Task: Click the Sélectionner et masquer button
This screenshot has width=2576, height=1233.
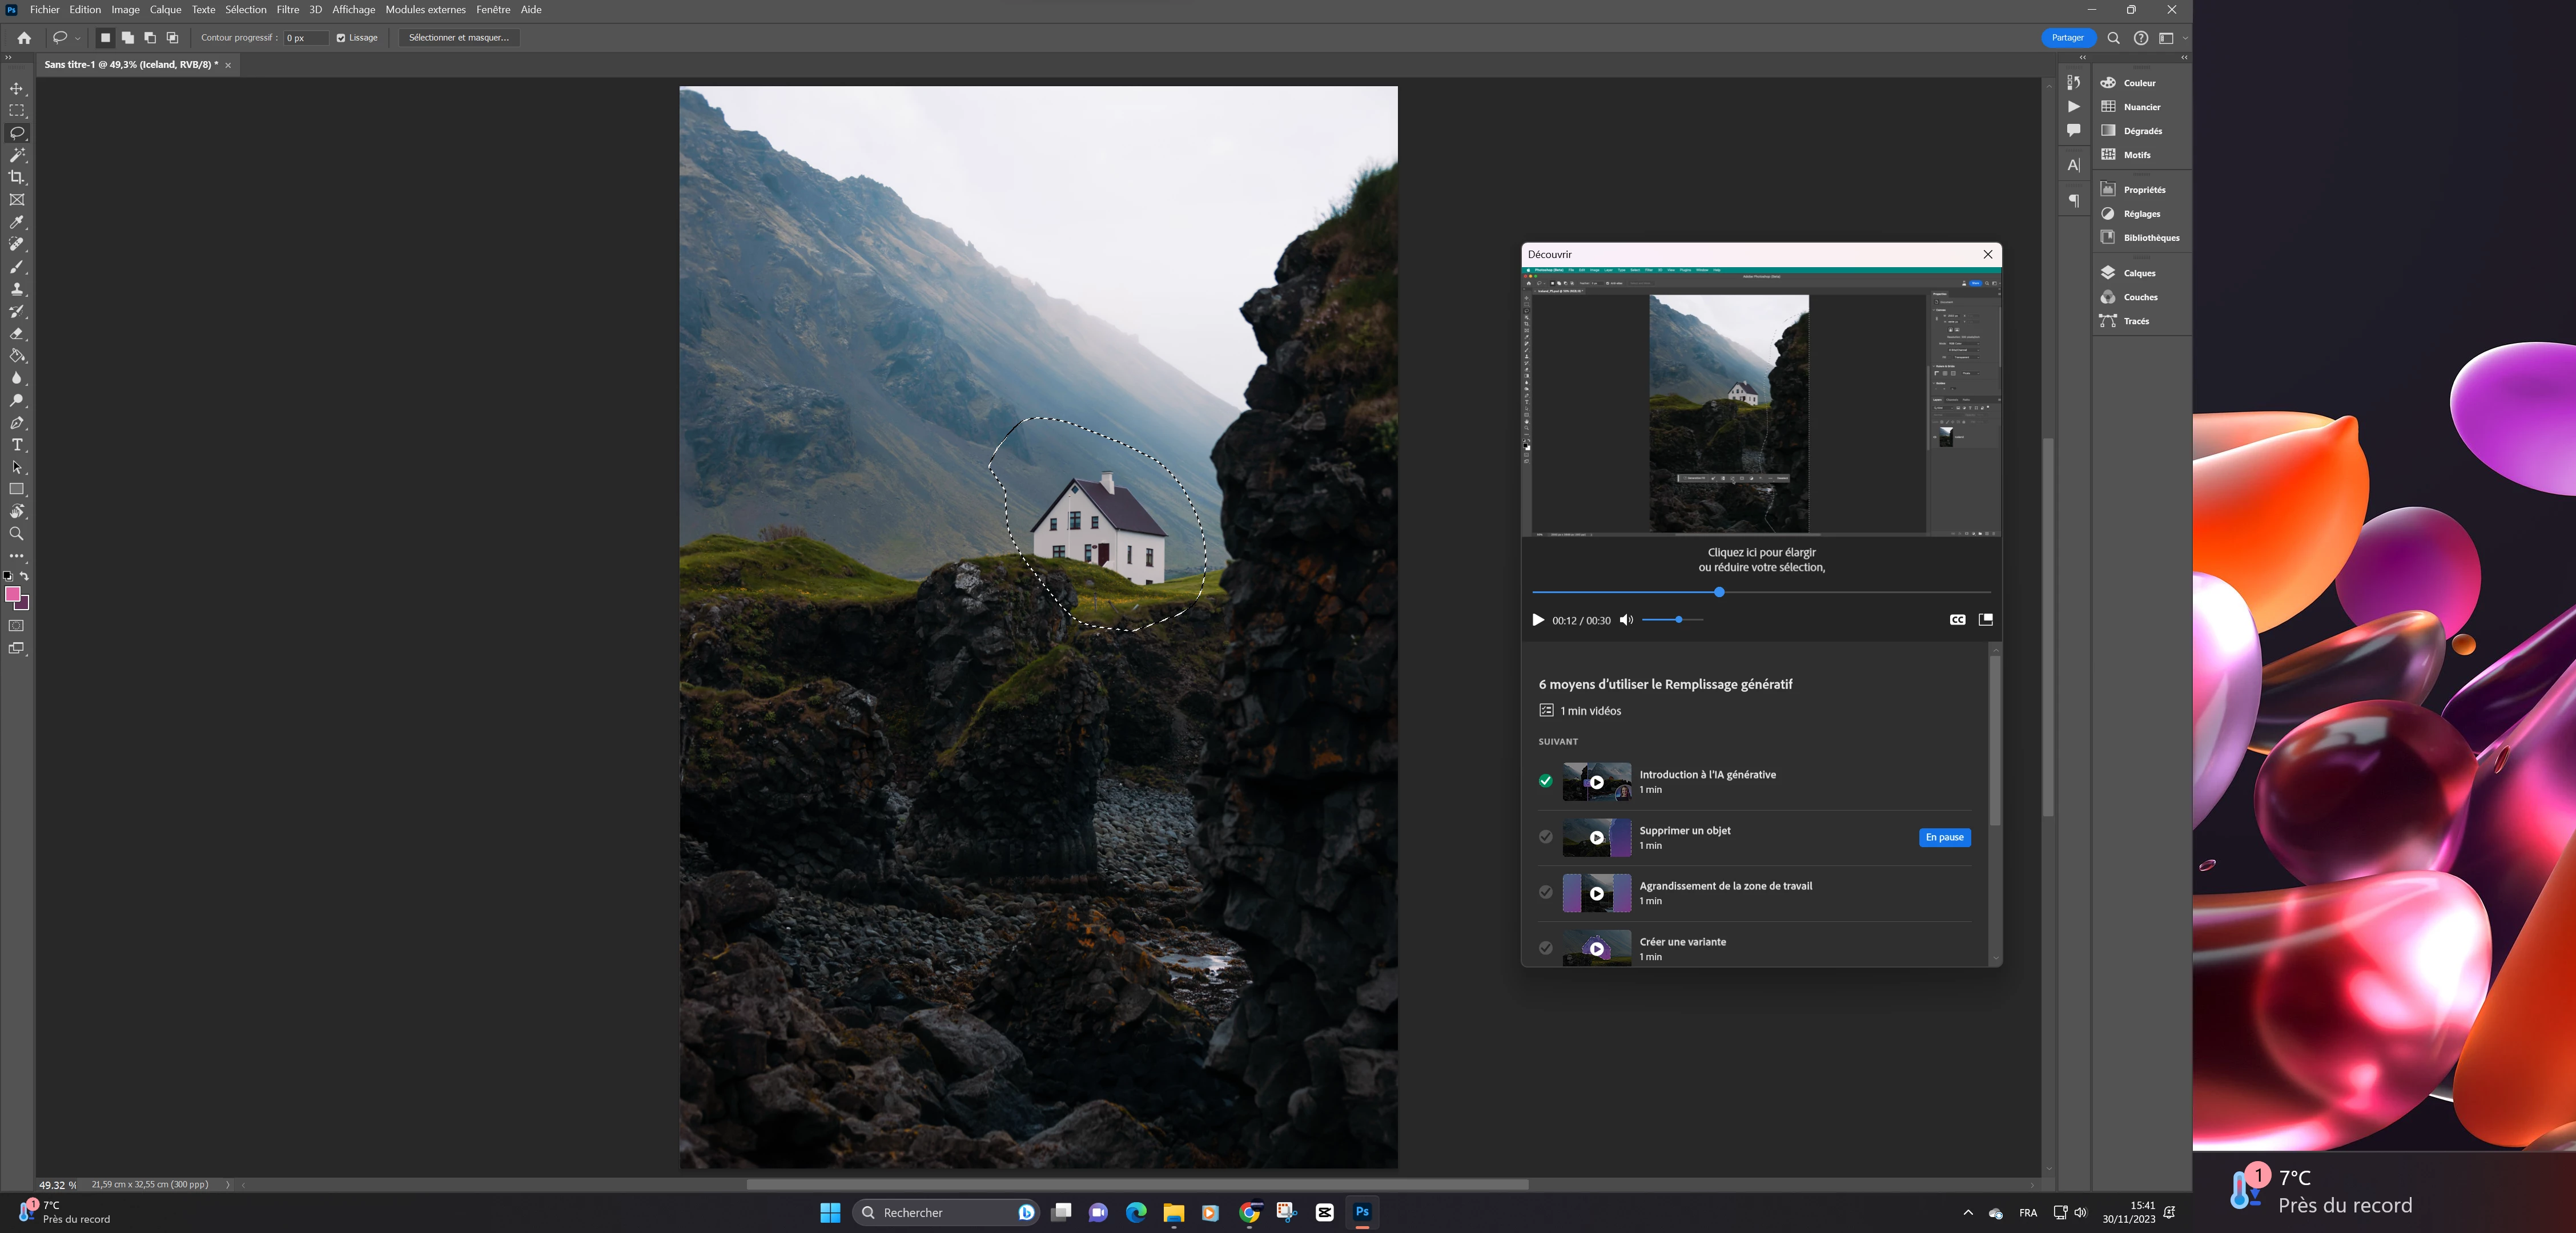Action: [458, 38]
